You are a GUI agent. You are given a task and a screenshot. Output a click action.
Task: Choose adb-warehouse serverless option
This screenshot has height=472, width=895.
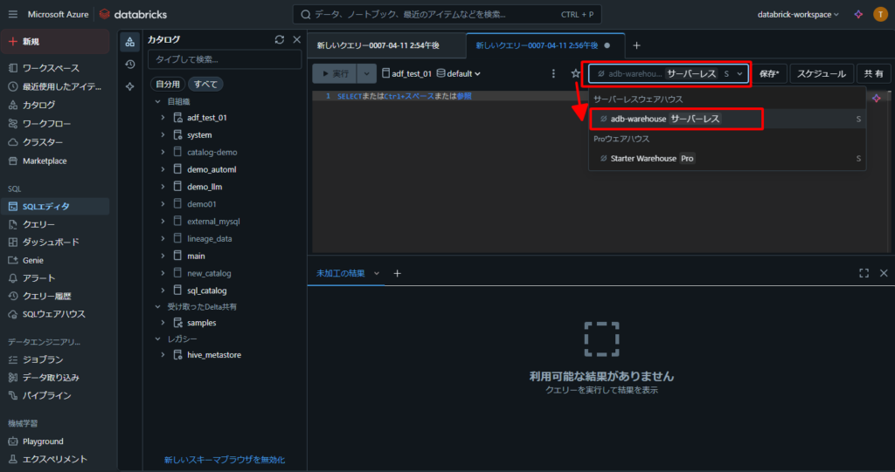click(x=726, y=119)
